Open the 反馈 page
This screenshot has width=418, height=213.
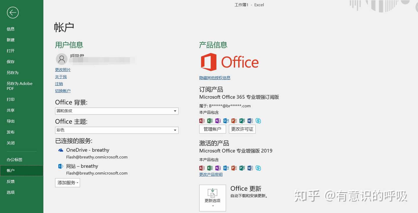pos(11,181)
